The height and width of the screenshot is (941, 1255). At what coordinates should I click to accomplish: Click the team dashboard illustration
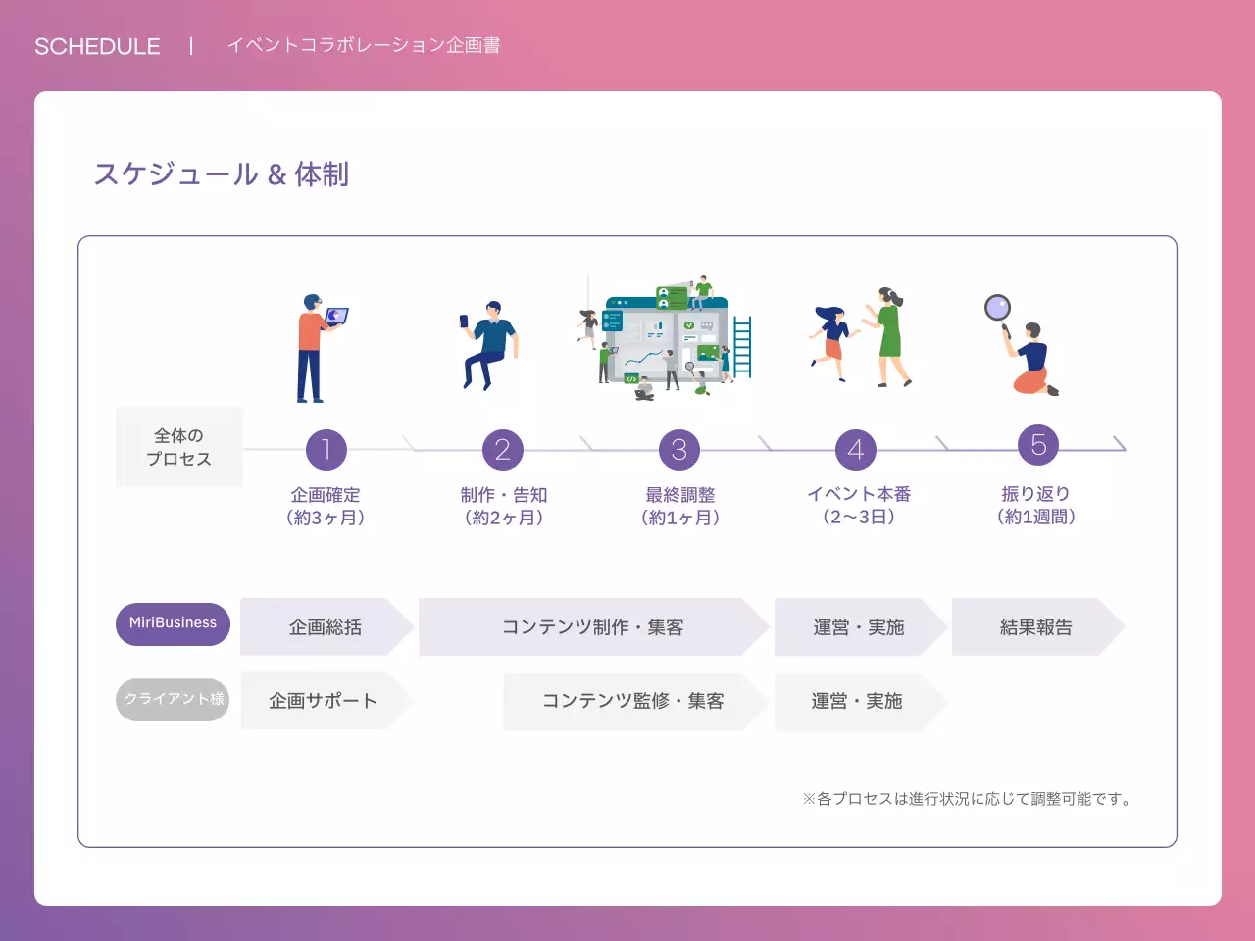point(667,338)
